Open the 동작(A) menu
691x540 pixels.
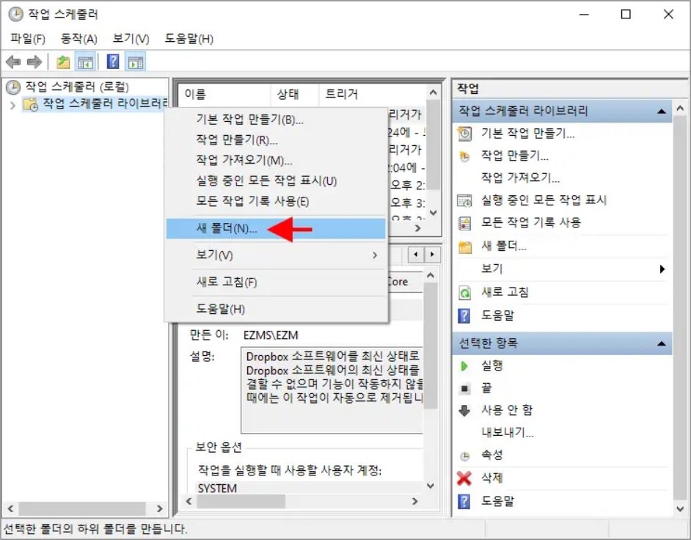click(x=77, y=39)
